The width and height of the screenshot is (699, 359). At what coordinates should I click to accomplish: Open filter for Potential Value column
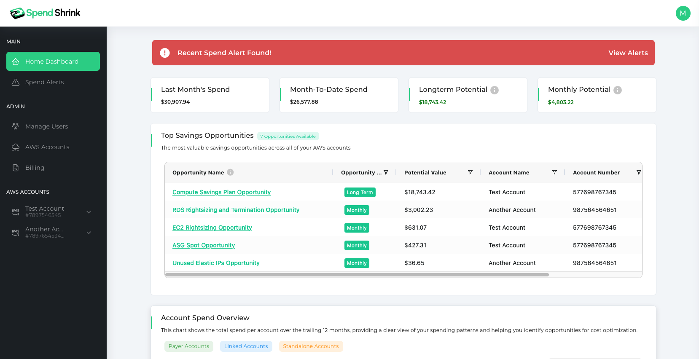point(470,172)
